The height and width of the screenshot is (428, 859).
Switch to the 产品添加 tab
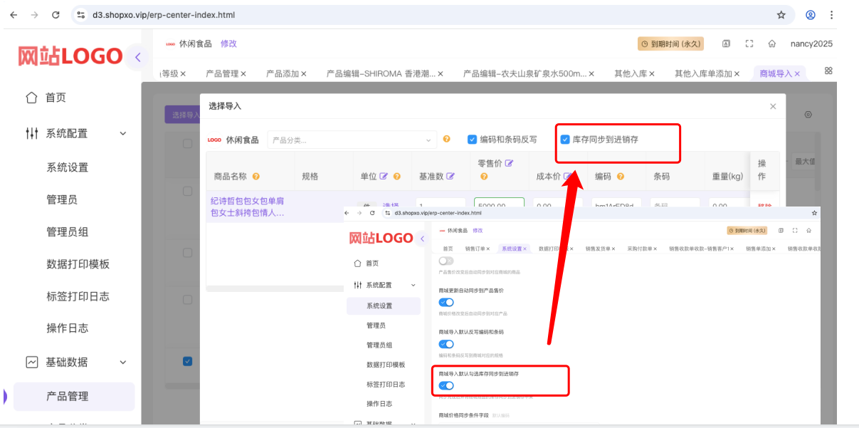[282, 73]
